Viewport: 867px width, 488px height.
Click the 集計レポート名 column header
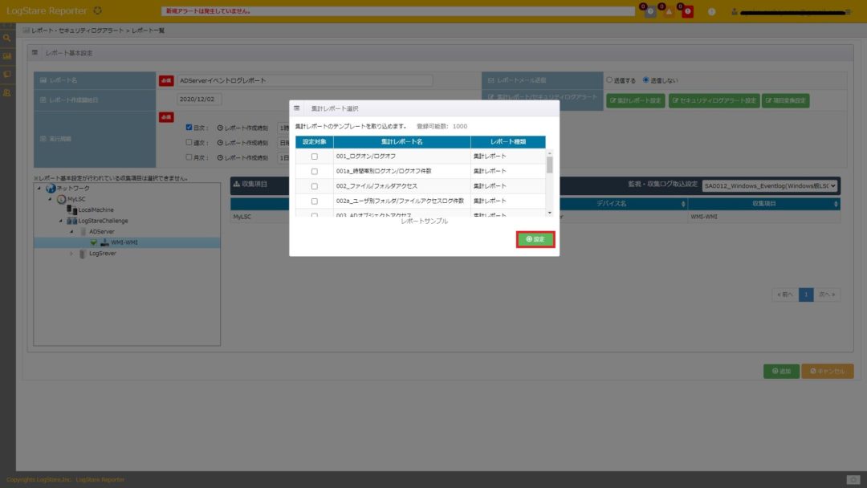click(401, 141)
